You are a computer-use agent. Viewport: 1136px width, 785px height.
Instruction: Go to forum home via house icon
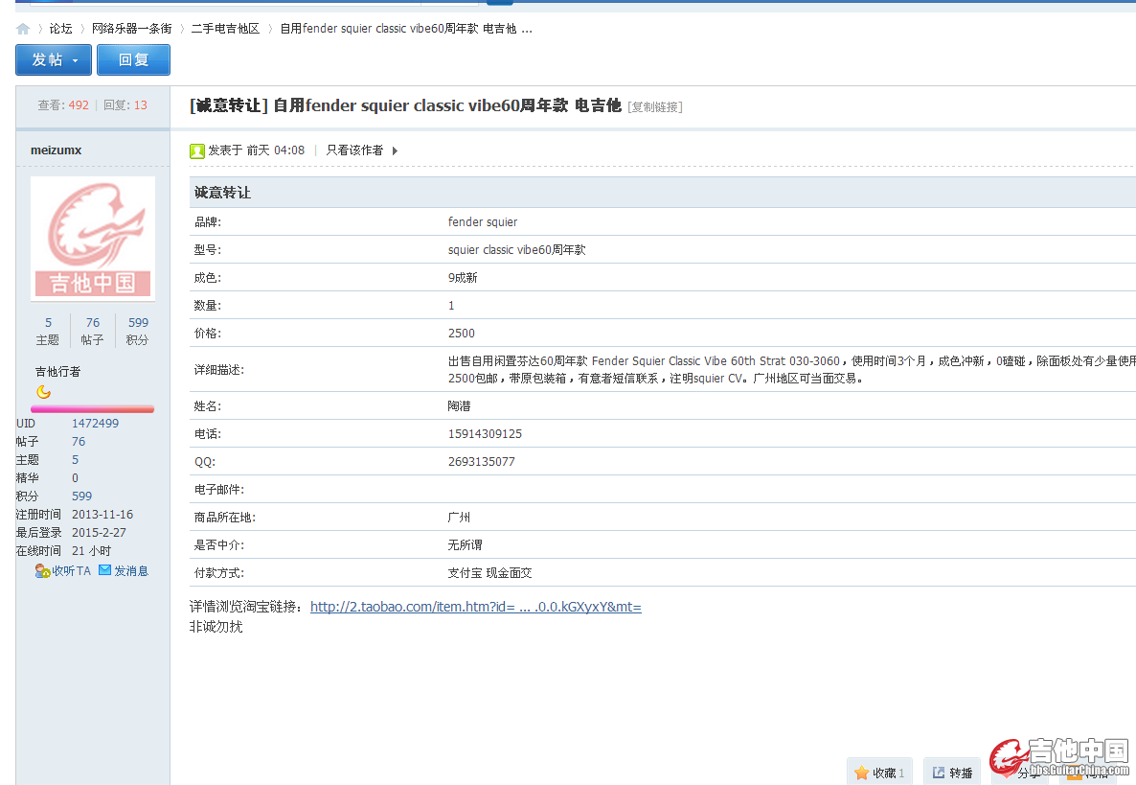click(x=23, y=29)
